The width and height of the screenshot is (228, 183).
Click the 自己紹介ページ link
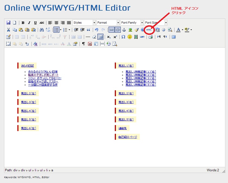tap(128, 137)
